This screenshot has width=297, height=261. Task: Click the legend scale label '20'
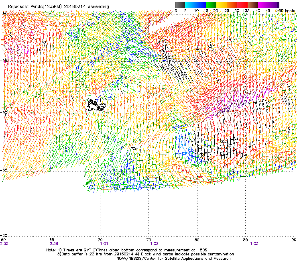pyautogui.click(x=216, y=11)
